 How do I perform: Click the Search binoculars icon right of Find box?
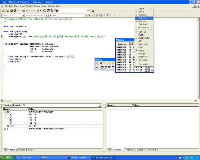point(93,11)
